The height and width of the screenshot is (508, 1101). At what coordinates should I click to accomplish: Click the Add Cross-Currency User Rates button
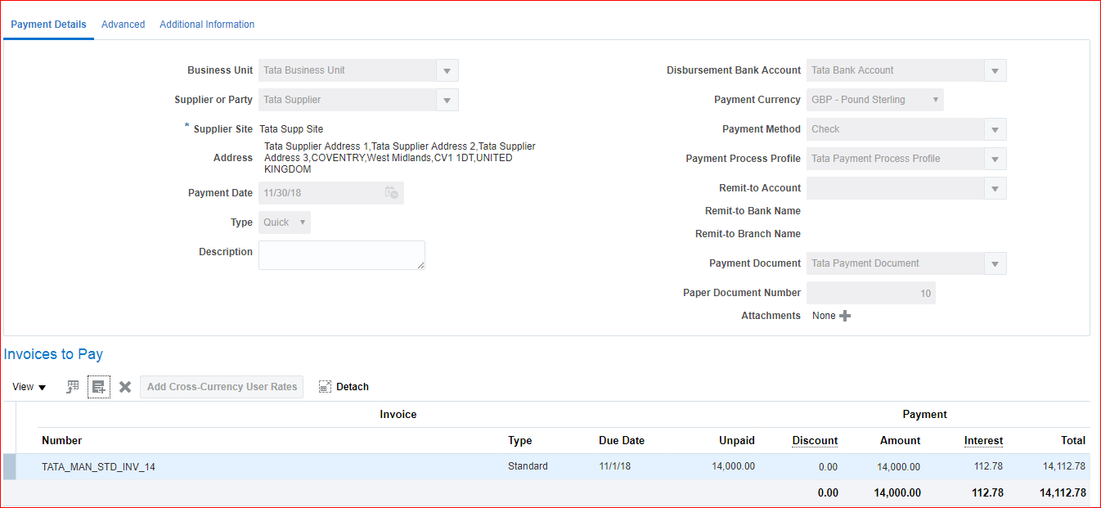(222, 387)
